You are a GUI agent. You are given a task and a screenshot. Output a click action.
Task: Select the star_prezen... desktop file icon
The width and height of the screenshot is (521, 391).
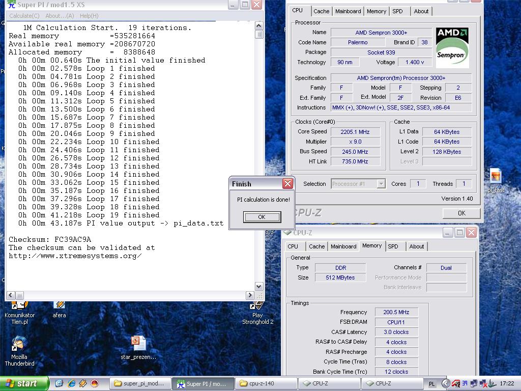pos(138,348)
